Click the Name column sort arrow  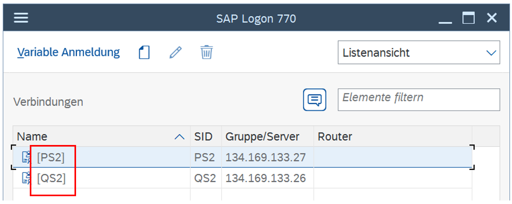coord(179,137)
